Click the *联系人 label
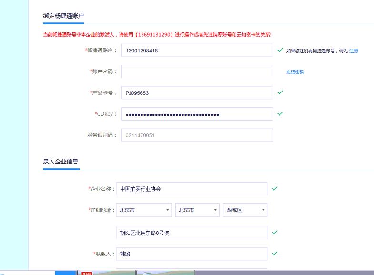 [x=104, y=254]
